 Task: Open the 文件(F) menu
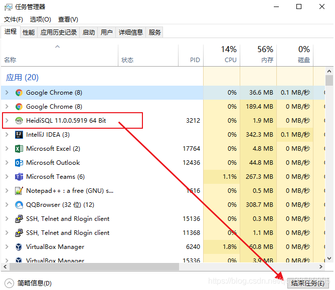click(x=14, y=20)
